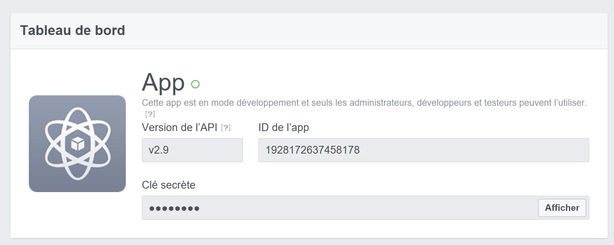Click the cube in the atom icon's center
Screen dimensions: 614x245
78,144
